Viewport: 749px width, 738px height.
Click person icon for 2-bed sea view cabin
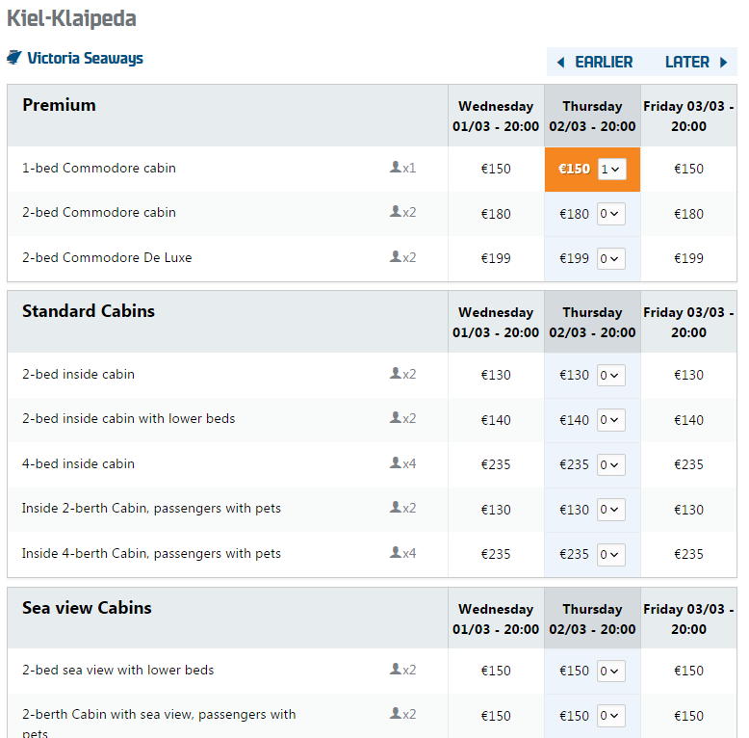click(396, 670)
